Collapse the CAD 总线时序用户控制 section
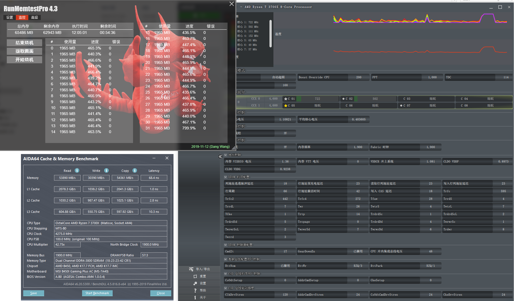 pos(226,274)
